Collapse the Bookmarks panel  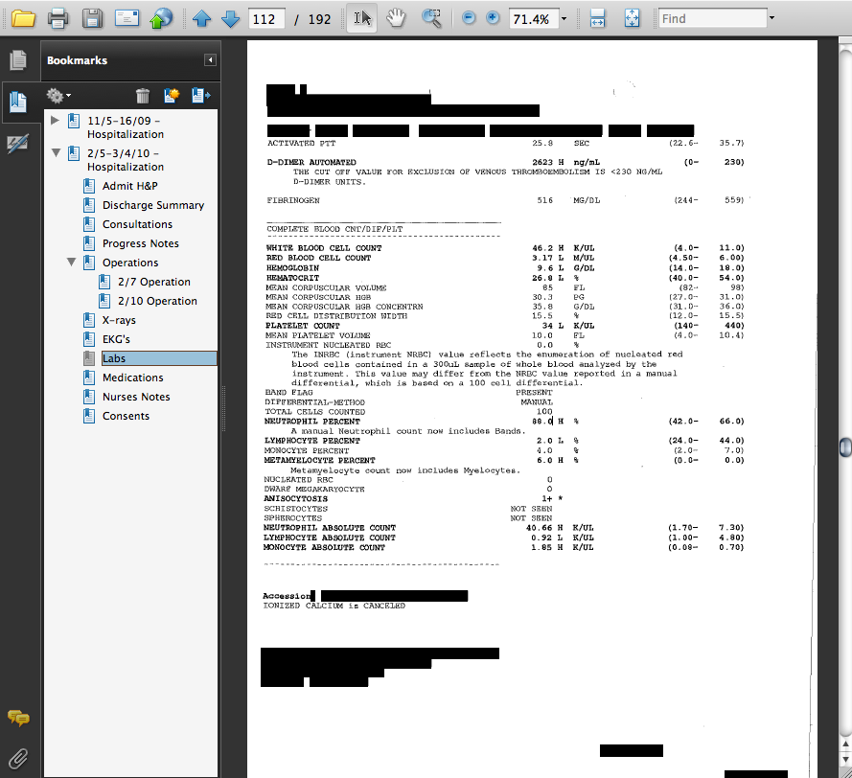[x=210, y=60]
